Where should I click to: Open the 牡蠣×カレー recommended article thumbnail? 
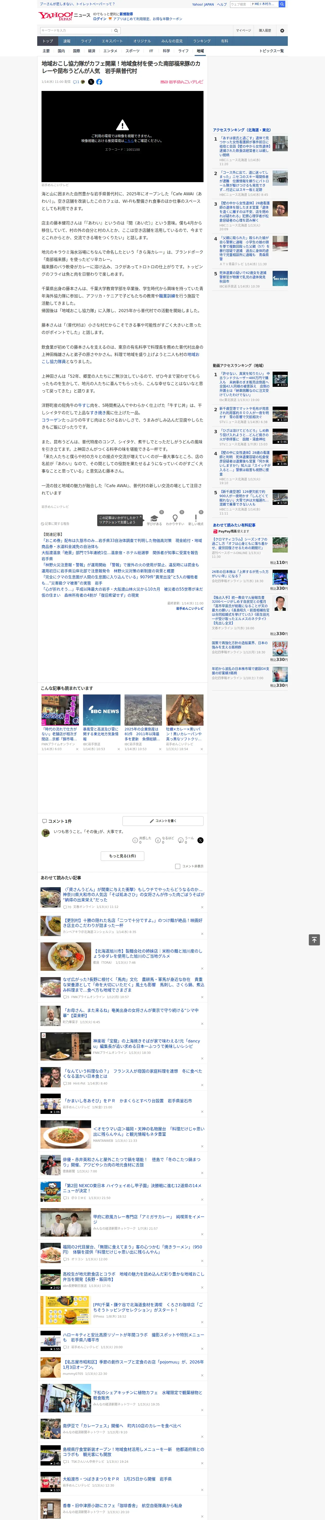click(185, 710)
